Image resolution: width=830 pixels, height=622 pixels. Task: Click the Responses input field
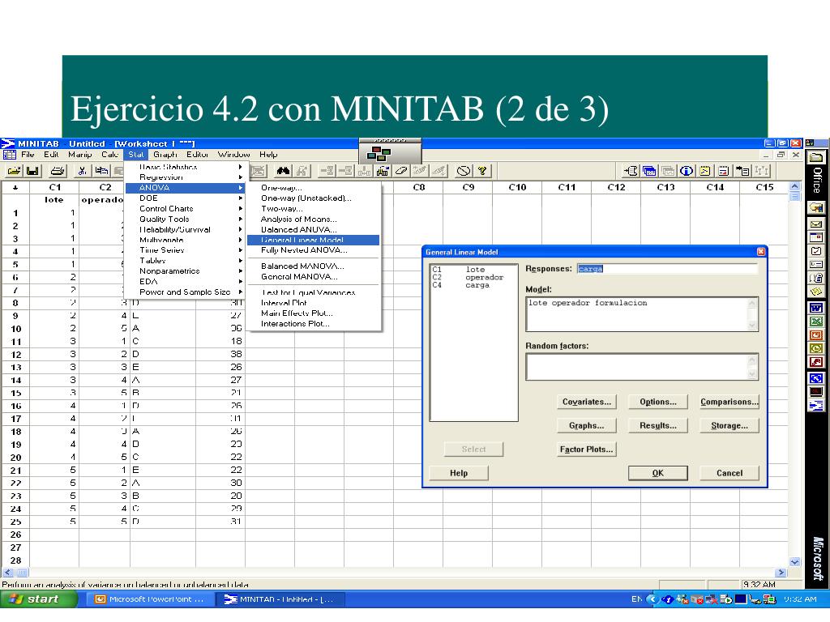(667, 269)
